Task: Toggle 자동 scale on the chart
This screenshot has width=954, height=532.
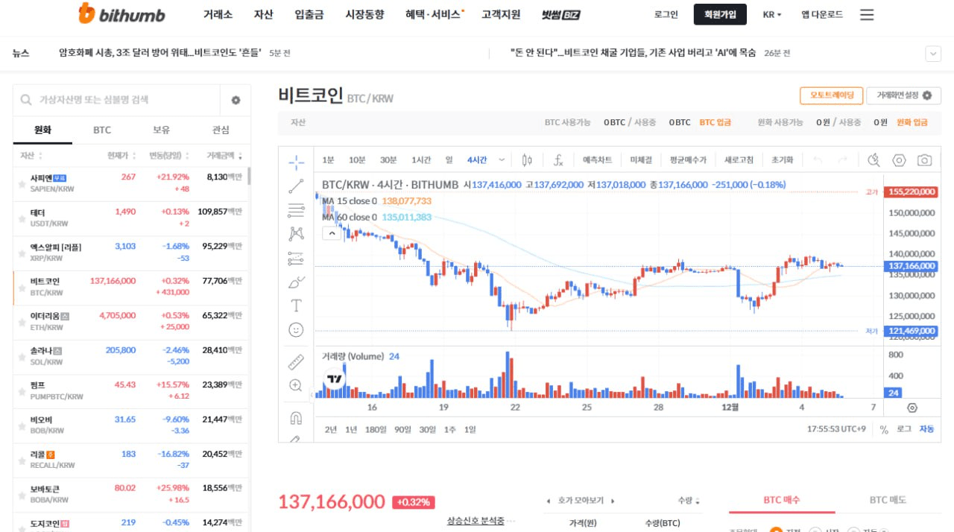Action: (x=926, y=429)
